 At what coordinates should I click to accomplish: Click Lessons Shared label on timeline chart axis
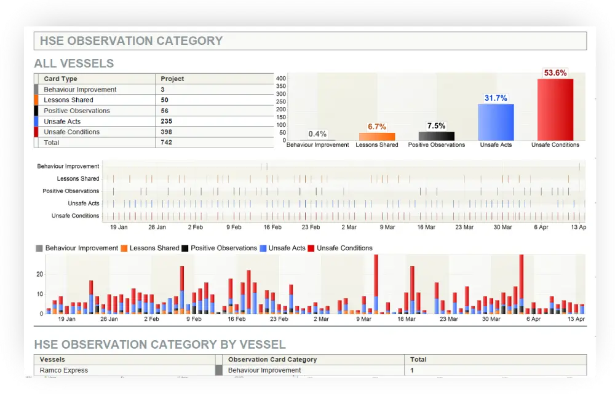click(x=78, y=178)
